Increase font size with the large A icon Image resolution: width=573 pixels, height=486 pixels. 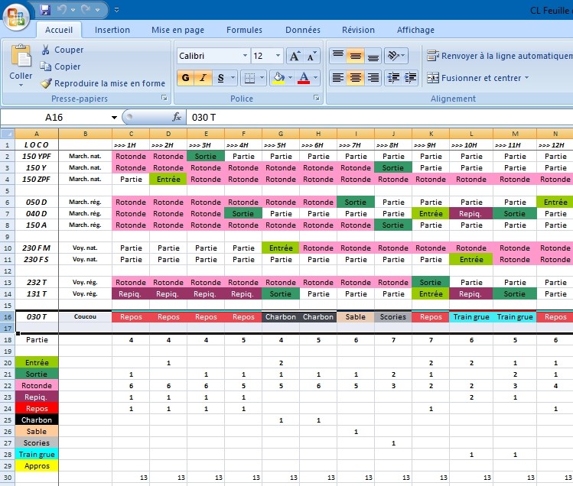(x=295, y=57)
